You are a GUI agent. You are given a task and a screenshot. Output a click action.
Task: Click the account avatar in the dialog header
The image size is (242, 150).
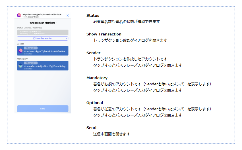(19, 15)
